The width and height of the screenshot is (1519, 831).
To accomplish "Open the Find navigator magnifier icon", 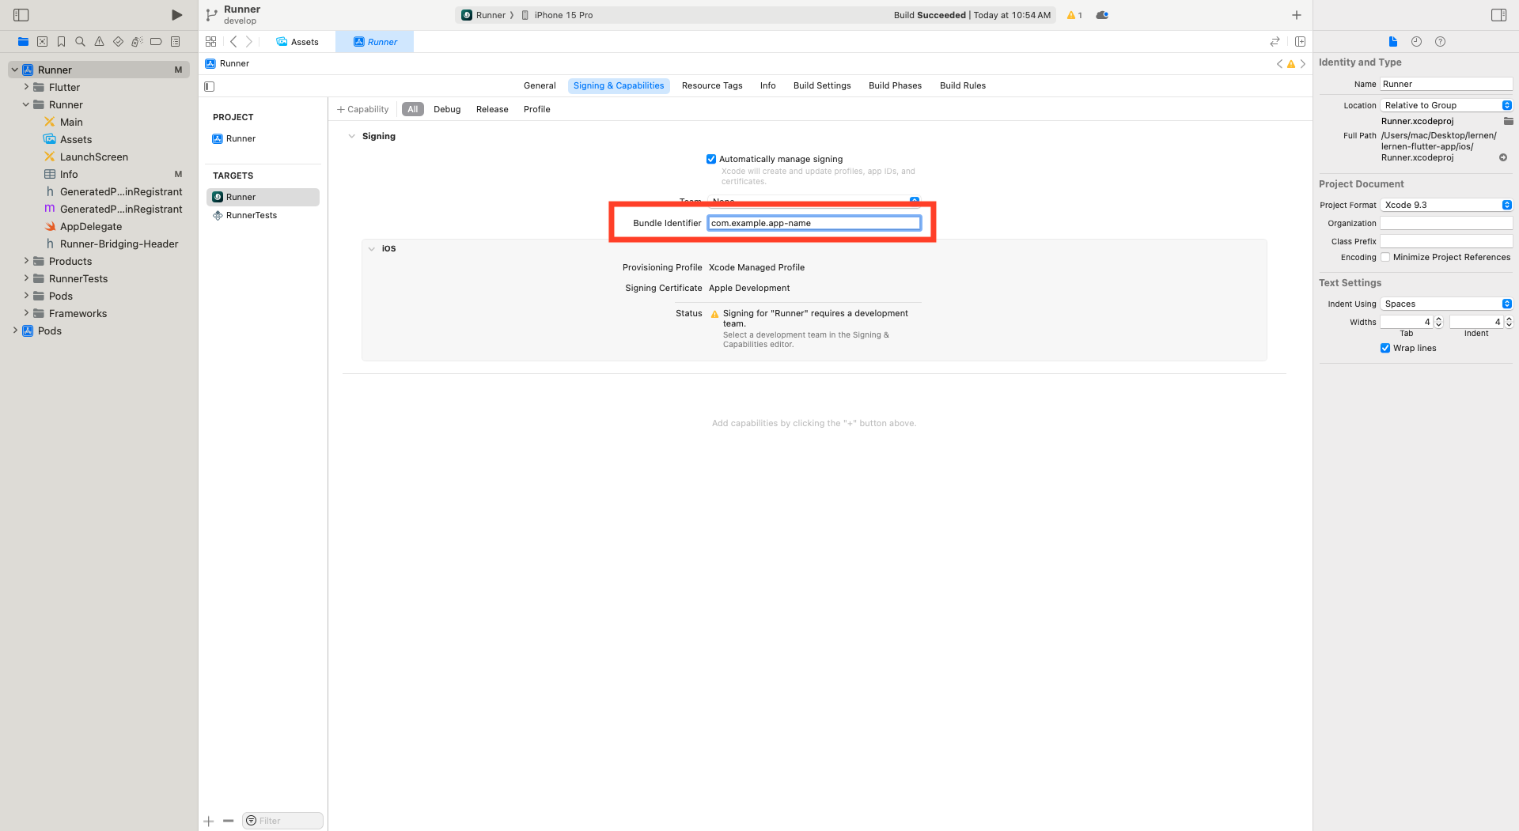I will (x=80, y=42).
